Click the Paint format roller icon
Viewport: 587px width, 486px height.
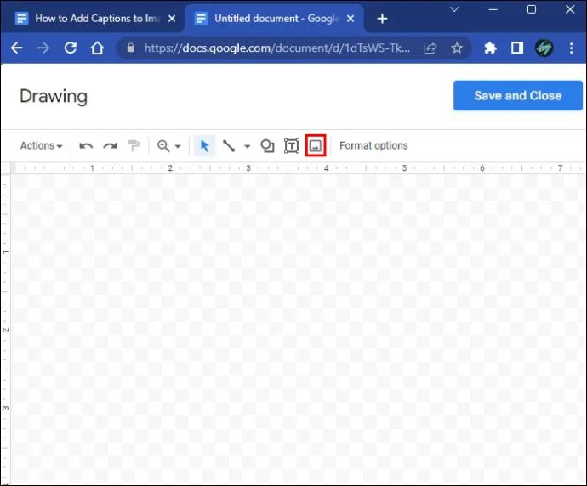pyautogui.click(x=134, y=146)
